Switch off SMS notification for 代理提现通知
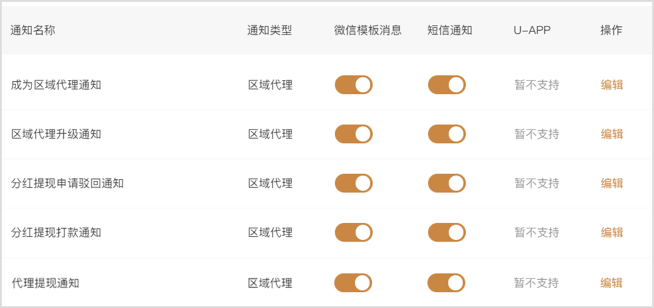The width and height of the screenshot is (654, 308). click(446, 282)
